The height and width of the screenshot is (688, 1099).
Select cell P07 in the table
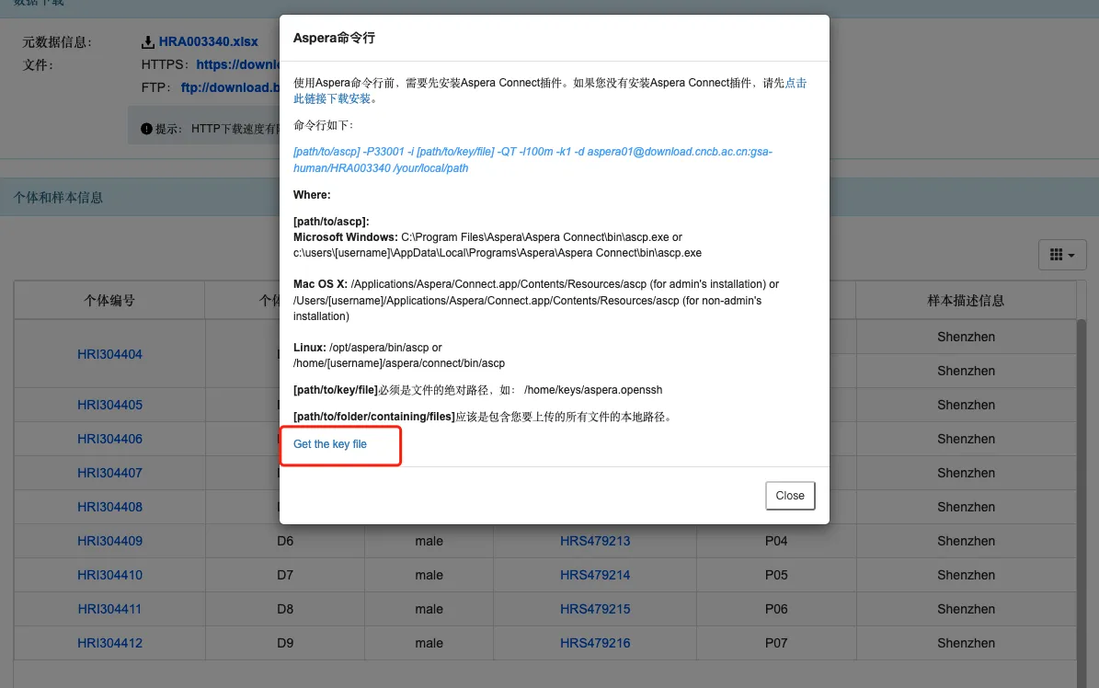[x=776, y=642]
